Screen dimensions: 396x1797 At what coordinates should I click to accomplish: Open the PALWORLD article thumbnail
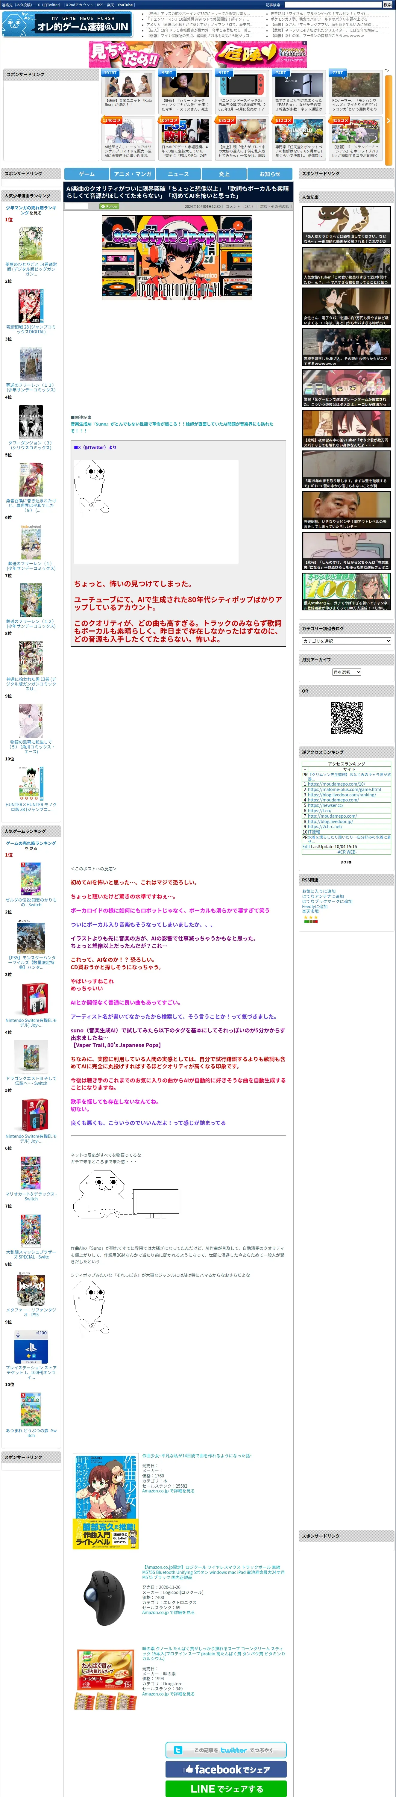[298, 131]
